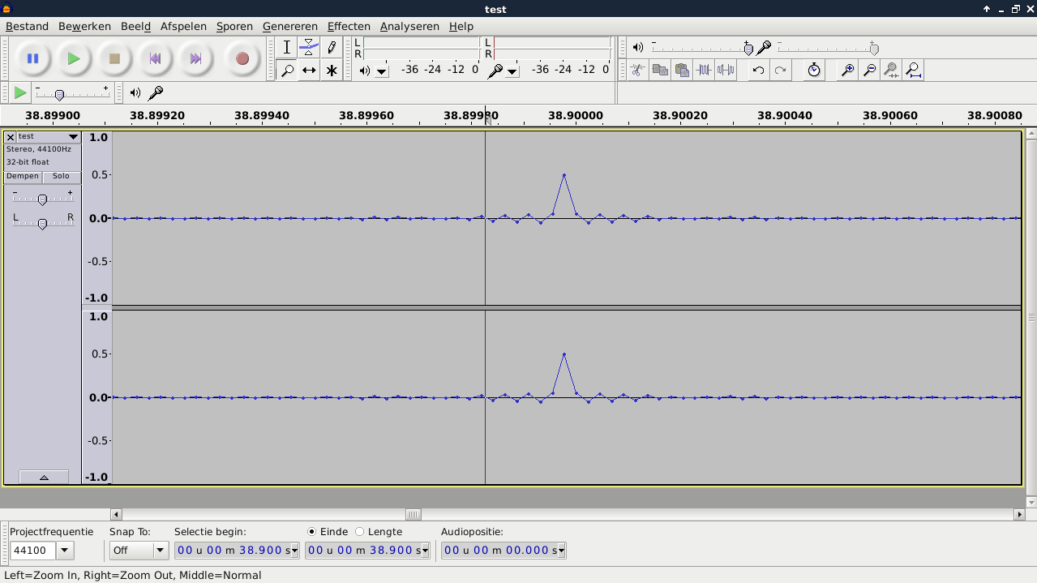1037x583 pixels.
Task: Toggle the Sync-Lock tracks clock icon
Action: click(814, 70)
